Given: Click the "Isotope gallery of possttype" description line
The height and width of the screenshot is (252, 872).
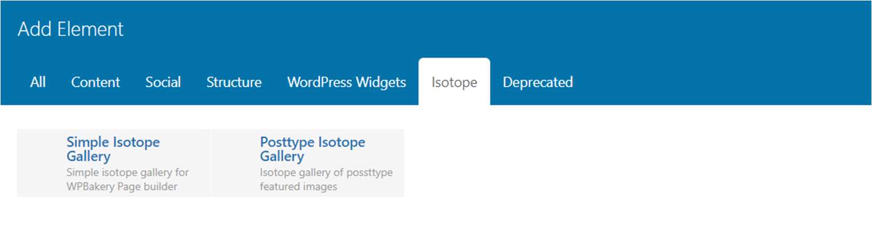Looking at the screenshot, I should coord(326,172).
